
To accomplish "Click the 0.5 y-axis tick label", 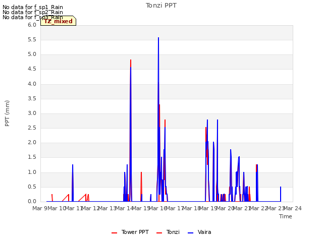I will 32,187.
